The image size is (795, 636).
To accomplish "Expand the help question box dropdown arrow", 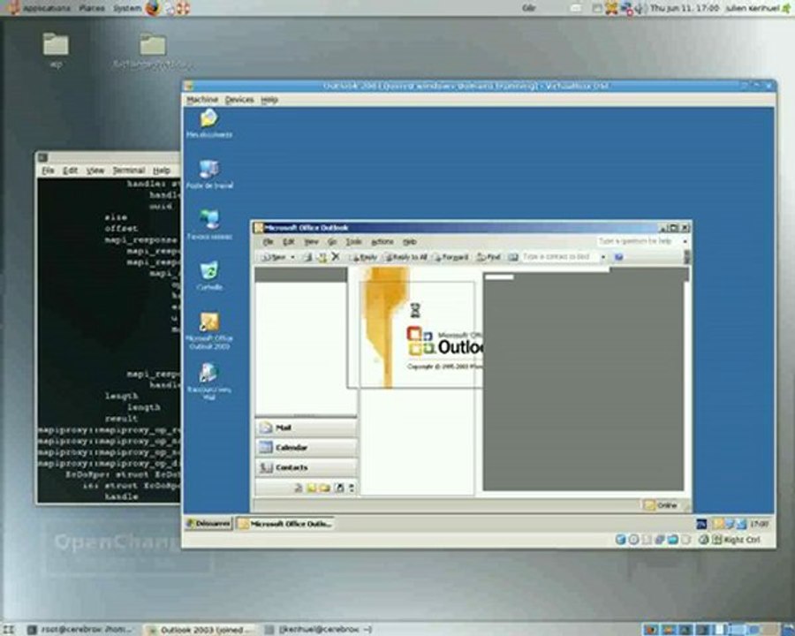I will (685, 241).
